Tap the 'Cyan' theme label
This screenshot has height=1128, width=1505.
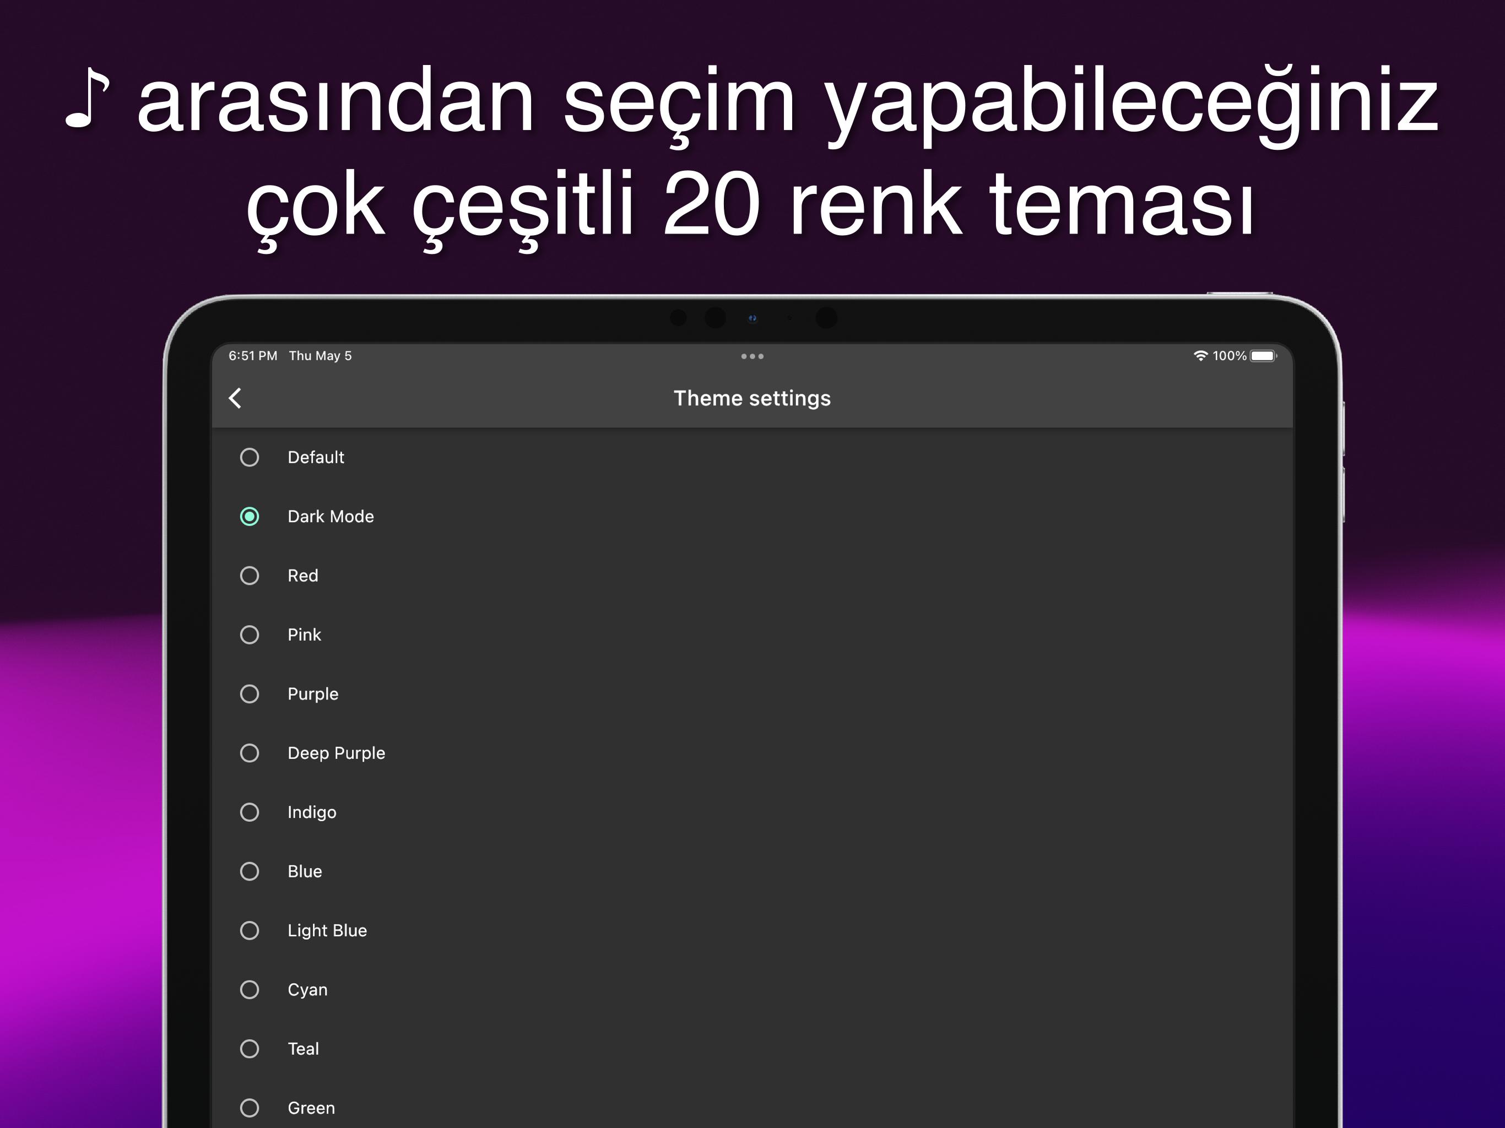click(x=307, y=990)
